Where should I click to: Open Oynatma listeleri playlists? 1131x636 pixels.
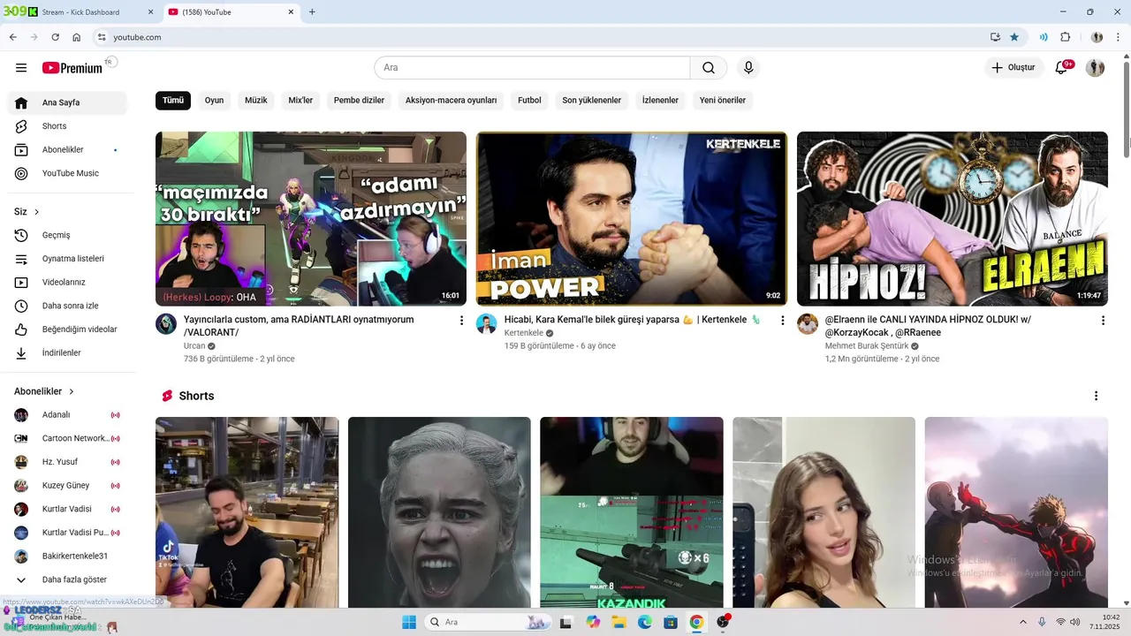pos(68,259)
